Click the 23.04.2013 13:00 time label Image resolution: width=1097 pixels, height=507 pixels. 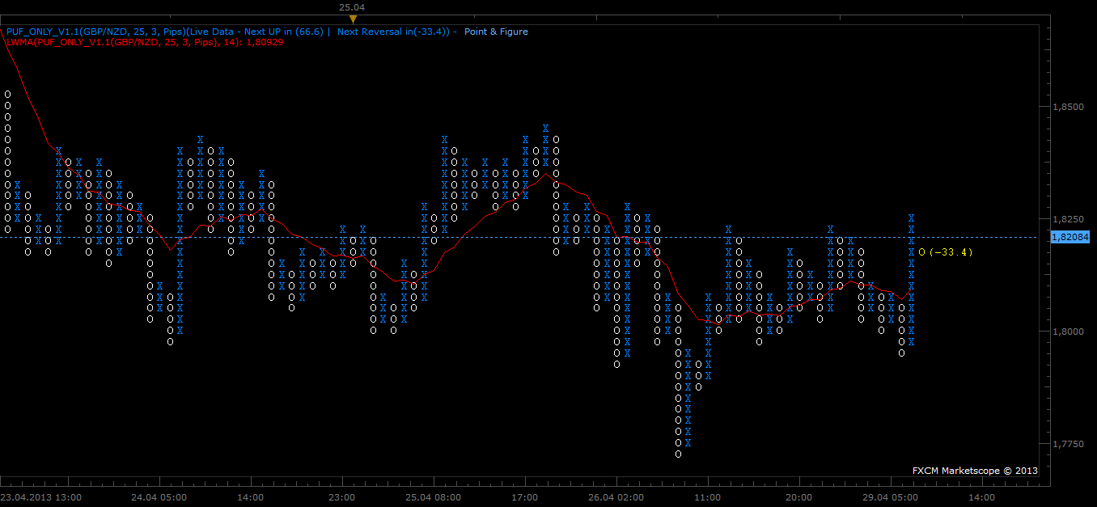coord(40,497)
